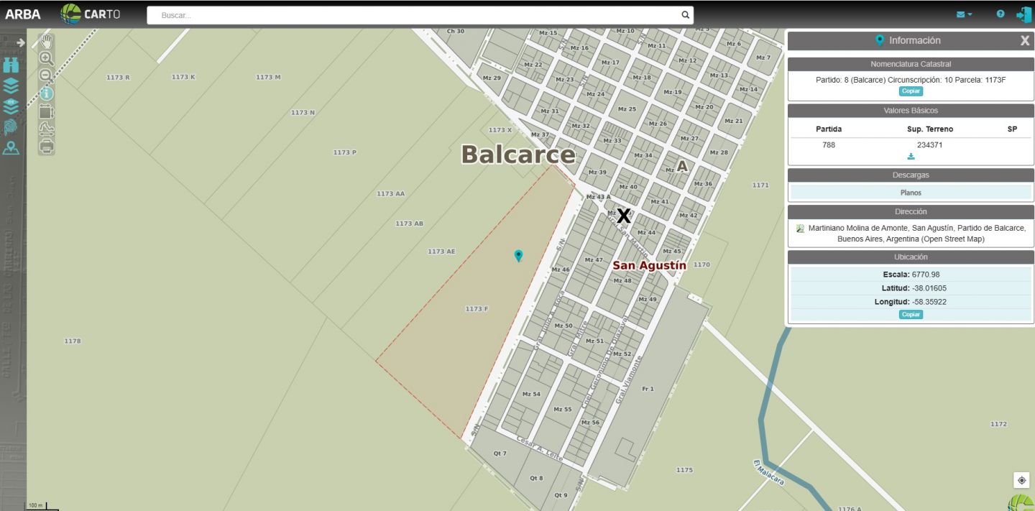Open the IDE layers panel
Image resolution: width=1035 pixels, height=511 pixels.
11,106
